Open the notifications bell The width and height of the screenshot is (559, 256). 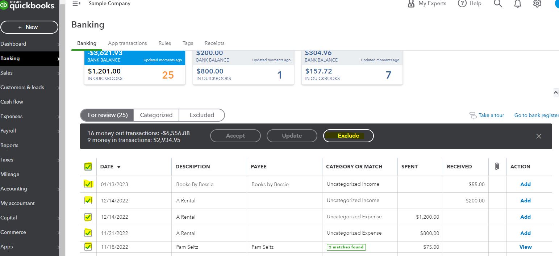click(518, 4)
